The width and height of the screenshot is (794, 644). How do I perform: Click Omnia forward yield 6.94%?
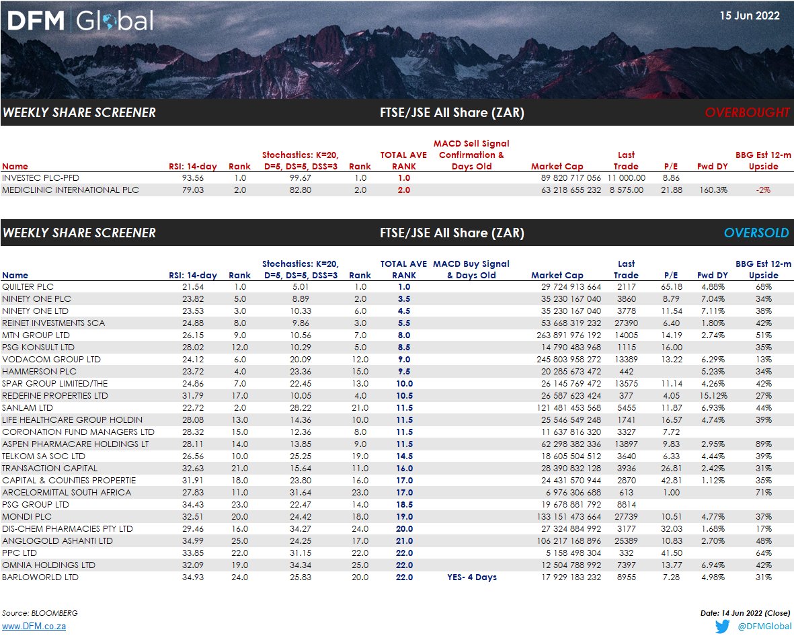tap(713, 565)
